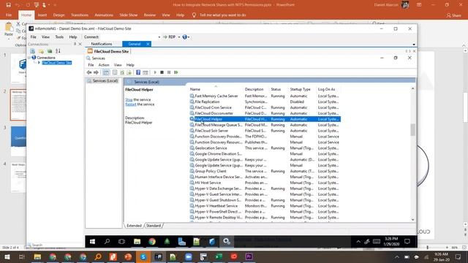The width and height of the screenshot is (468, 263).
Task: Click Share button in PowerPoint
Action: (453, 15)
